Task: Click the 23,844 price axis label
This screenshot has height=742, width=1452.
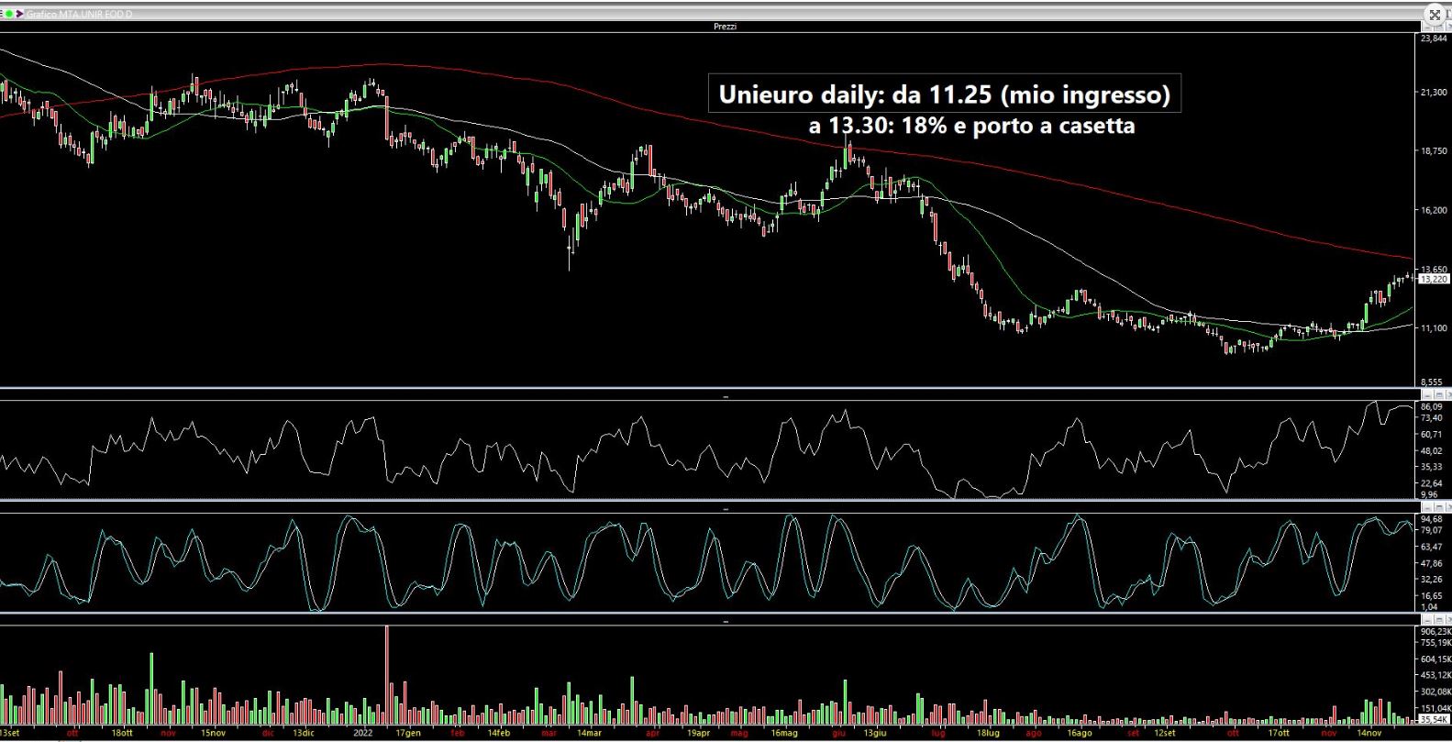Action: tap(1434, 39)
